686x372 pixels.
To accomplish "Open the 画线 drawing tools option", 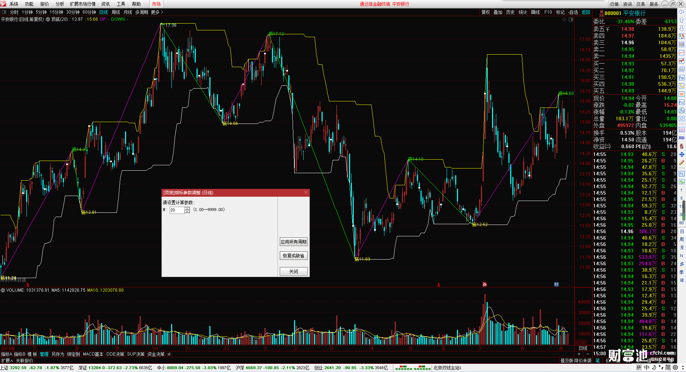I will point(535,12).
